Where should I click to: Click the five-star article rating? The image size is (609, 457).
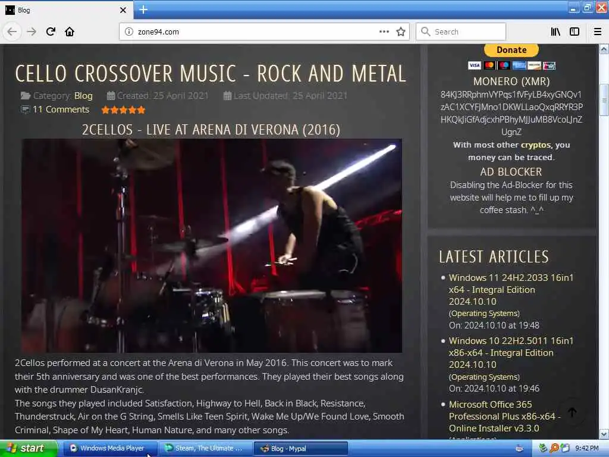coord(124,110)
